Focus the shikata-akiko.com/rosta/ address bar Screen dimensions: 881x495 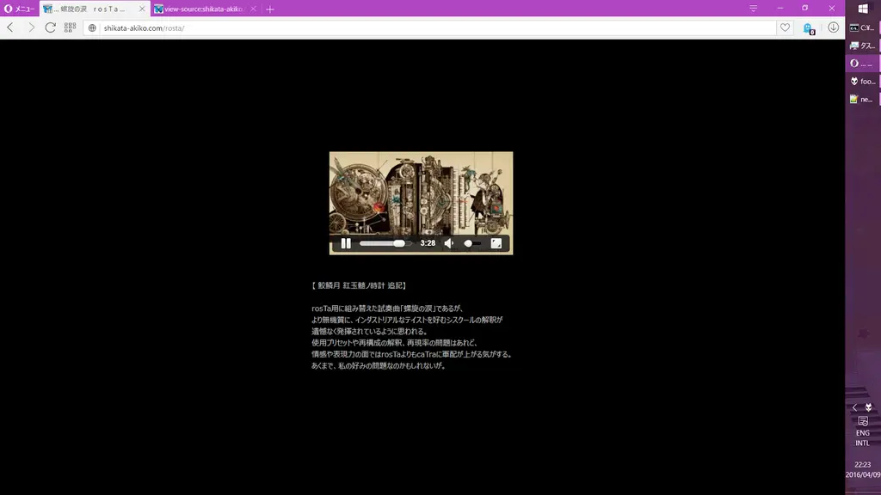click(430, 28)
